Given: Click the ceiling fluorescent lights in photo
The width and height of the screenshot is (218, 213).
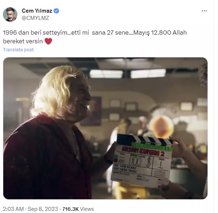Looking at the screenshot, I should pyautogui.click(x=127, y=73).
